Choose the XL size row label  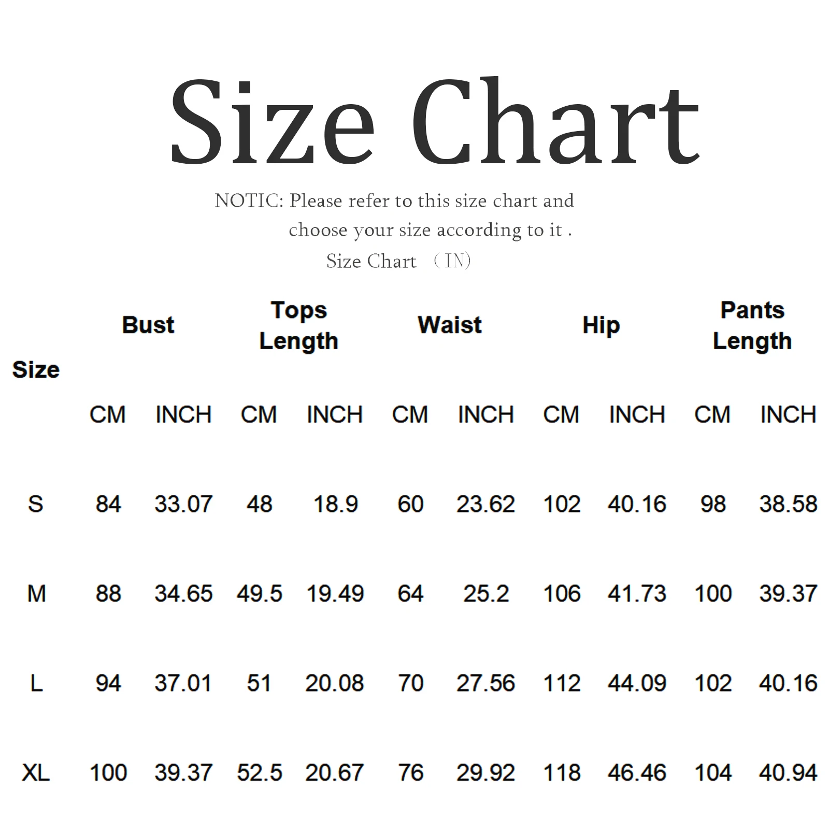click(x=36, y=773)
